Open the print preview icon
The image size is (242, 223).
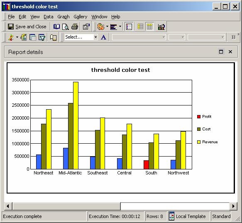[66, 27]
